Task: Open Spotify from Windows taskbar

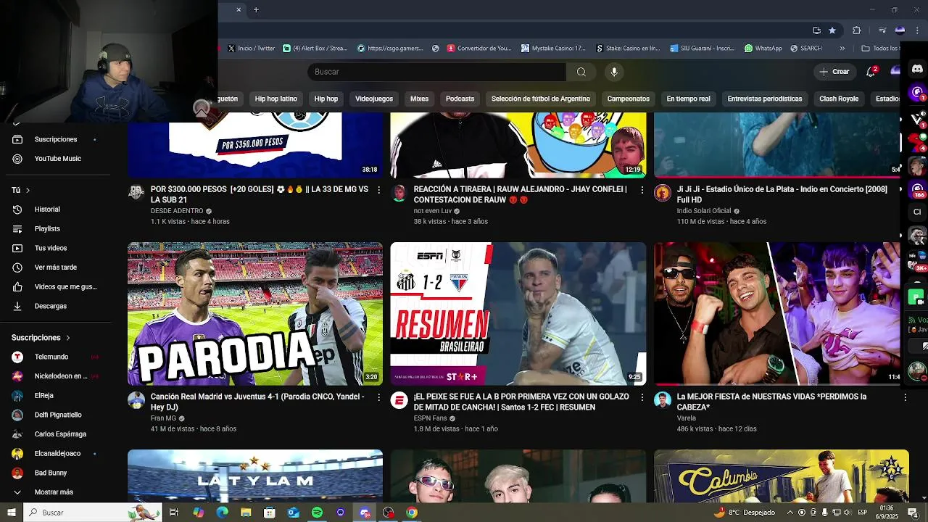Action: point(317,513)
